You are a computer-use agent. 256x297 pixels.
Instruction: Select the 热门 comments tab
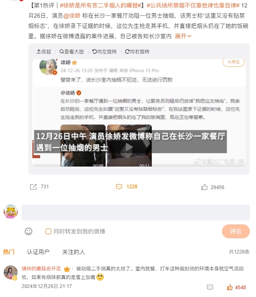[9, 252]
